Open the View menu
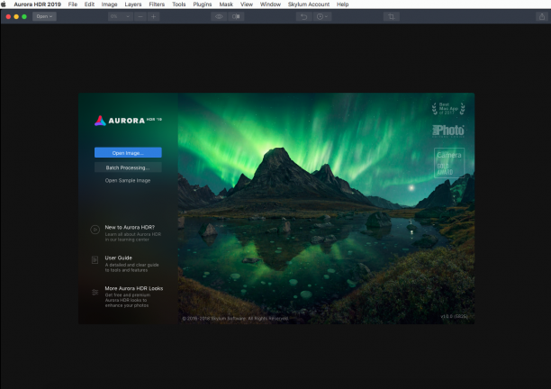The height and width of the screenshot is (389, 551). point(247,5)
